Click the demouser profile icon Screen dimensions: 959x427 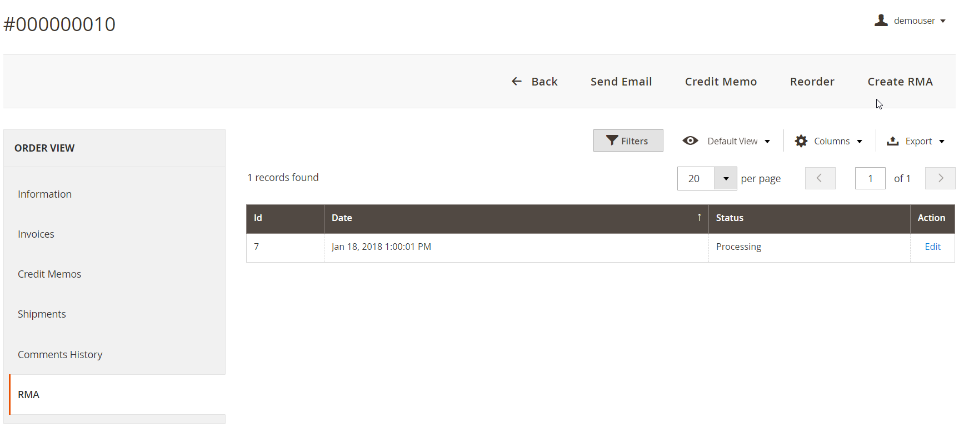pyautogui.click(x=881, y=21)
